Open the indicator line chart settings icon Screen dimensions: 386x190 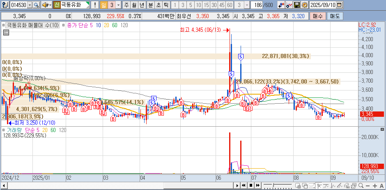coord(289,5)
